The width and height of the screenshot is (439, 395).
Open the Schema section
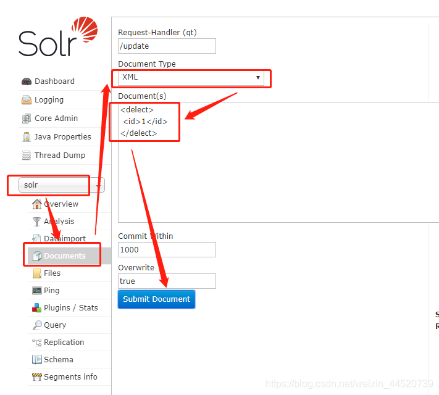pos(59,359)
